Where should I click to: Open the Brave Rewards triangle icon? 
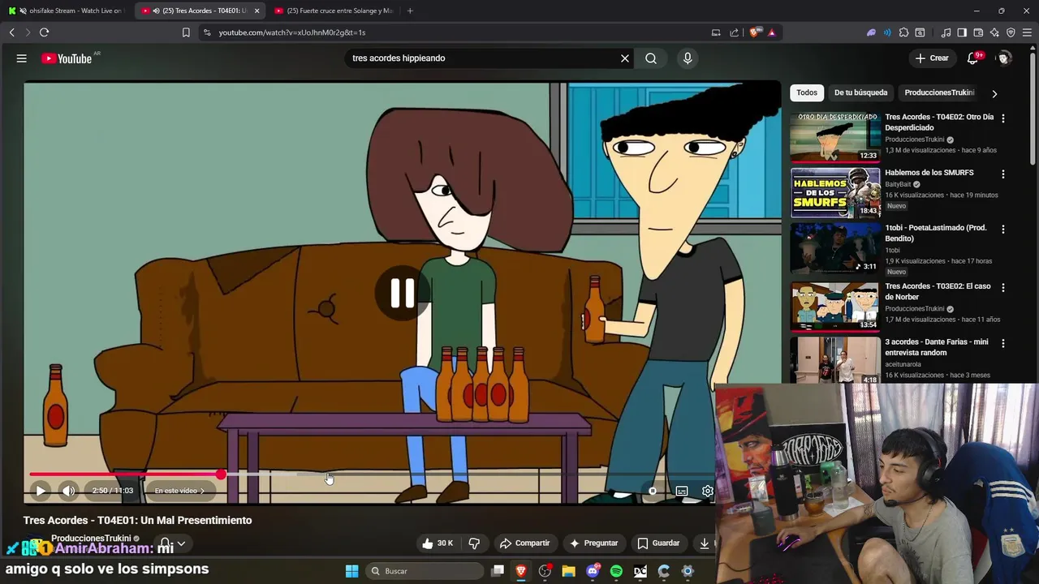tap(771, 32)
